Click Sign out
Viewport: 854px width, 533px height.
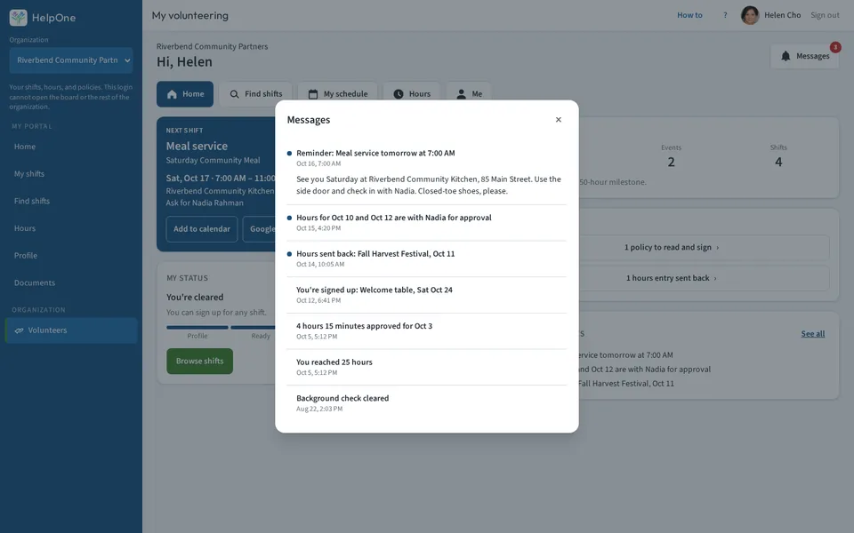[x=825, y=15]
